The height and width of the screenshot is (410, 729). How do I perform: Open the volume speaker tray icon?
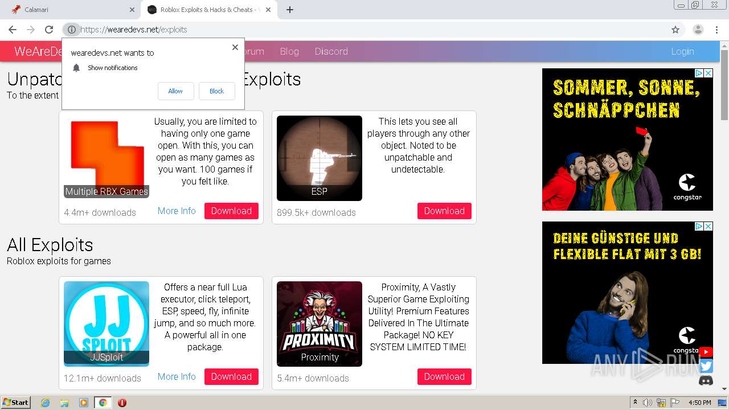[x=648, y=403]
